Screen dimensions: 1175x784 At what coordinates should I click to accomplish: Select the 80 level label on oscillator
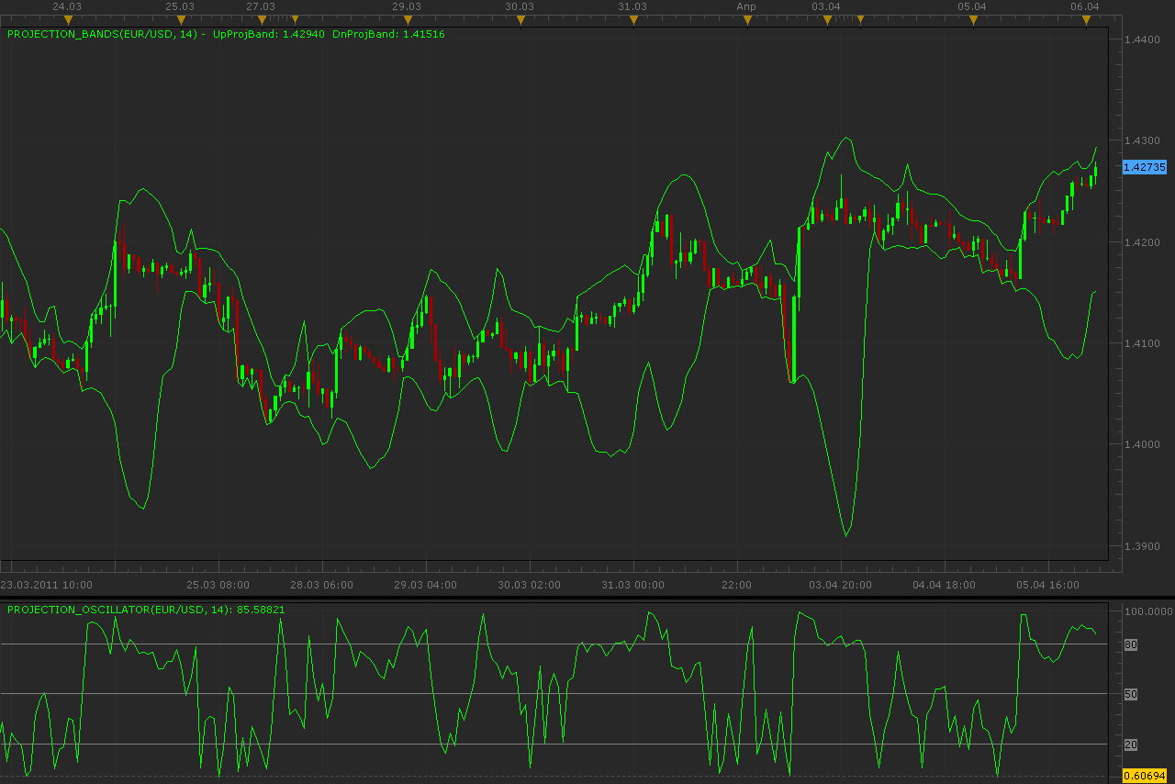1131,644
